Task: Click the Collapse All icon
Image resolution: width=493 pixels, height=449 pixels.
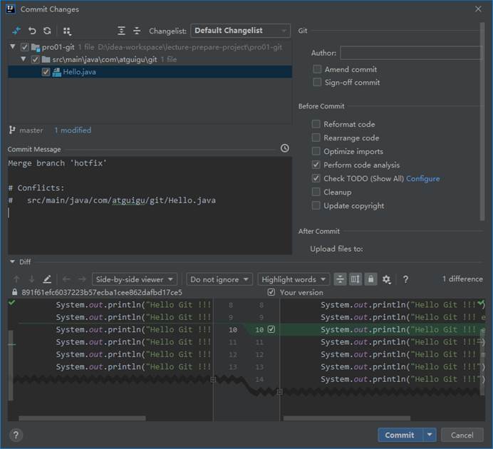Action: tap(137, 31)
